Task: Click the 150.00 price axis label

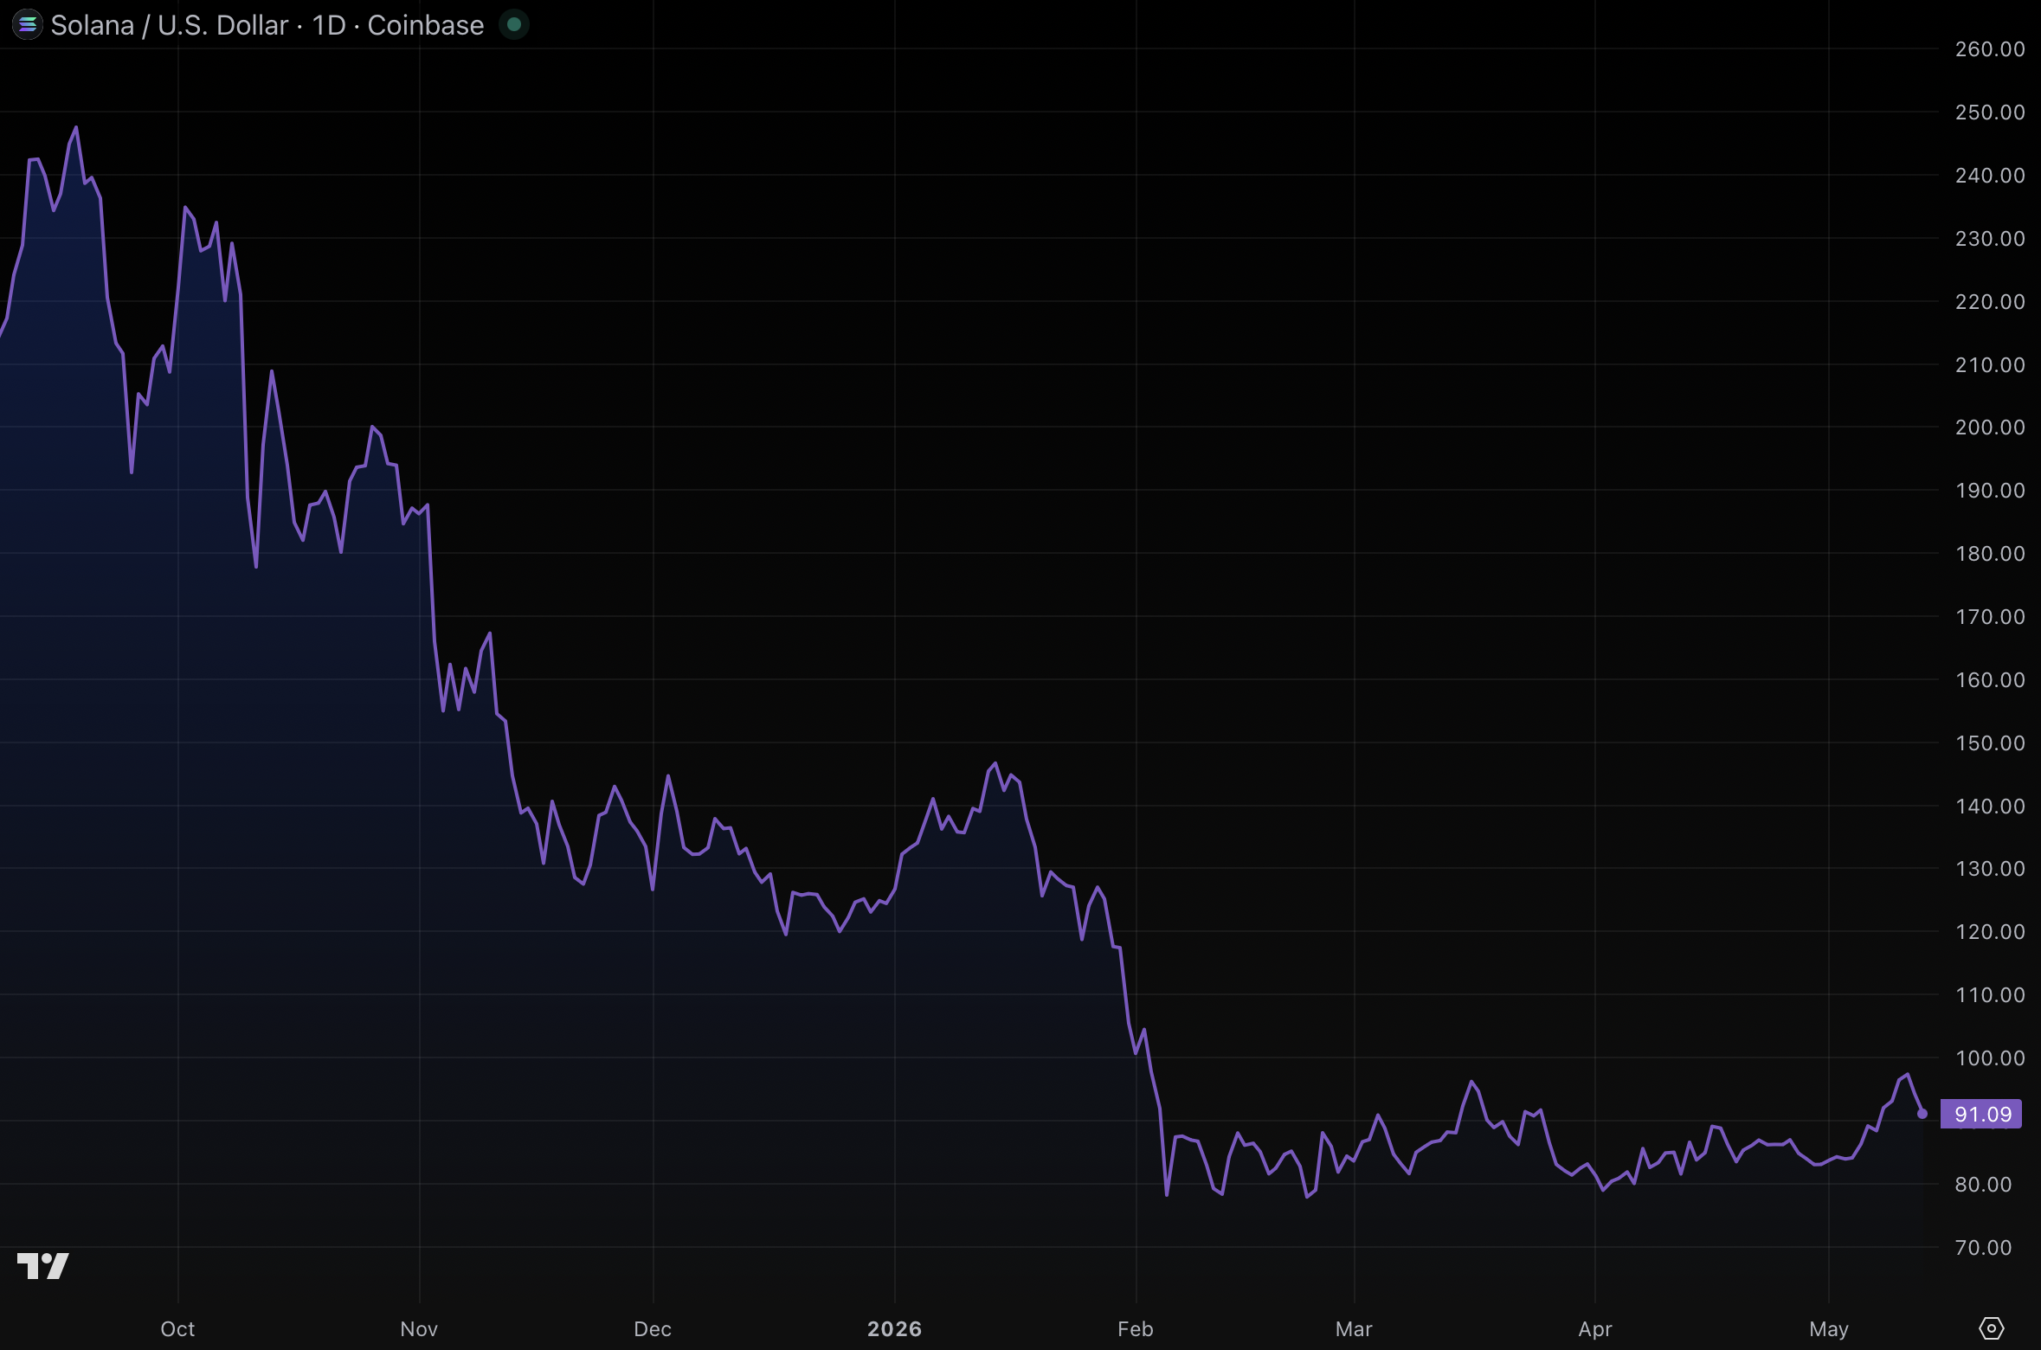Action: click(x=1990, y=743)
